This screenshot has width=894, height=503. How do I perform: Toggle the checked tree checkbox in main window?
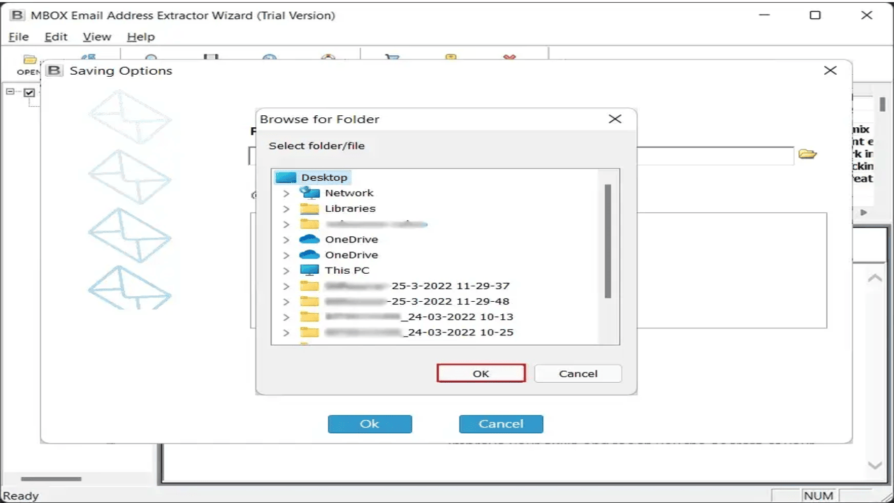click(29, 92)
